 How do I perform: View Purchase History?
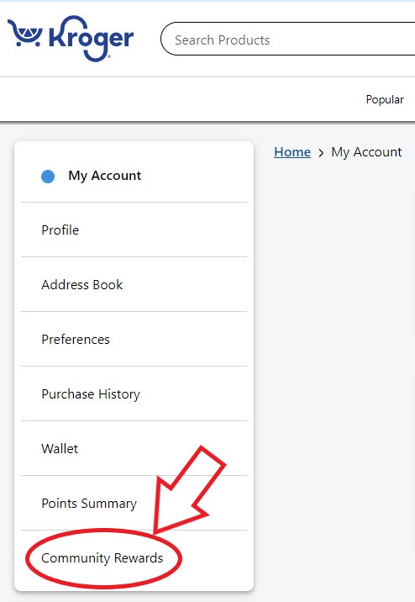click(x=134, y=394)
